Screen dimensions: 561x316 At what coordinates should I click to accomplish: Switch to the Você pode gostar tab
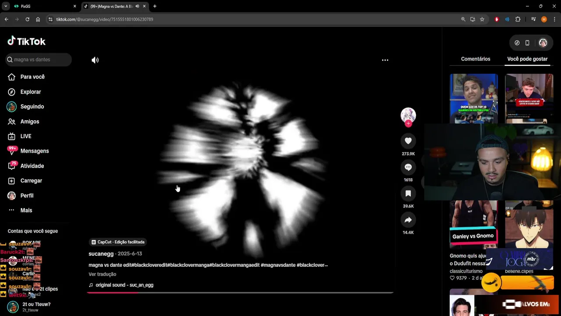tap(527, 59)
